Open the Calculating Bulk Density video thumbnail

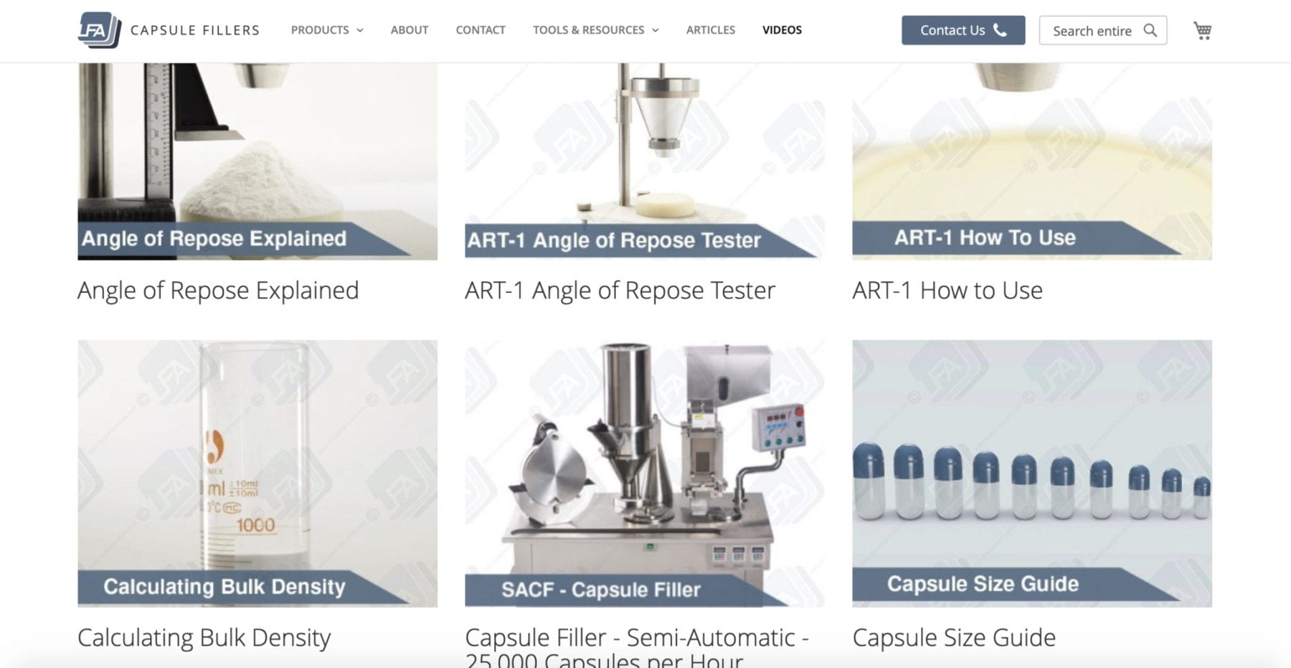point(257,474)
